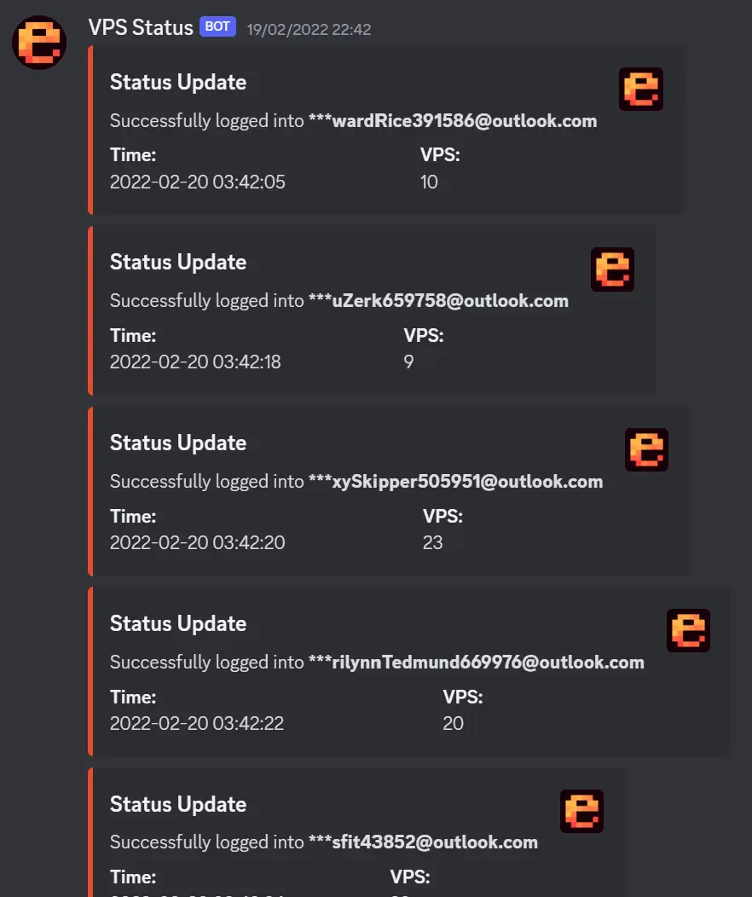Click the time value 2022-02-20 03:42:22
The width and height of the screenshot is (752, 897).
[x=197, y=723]
